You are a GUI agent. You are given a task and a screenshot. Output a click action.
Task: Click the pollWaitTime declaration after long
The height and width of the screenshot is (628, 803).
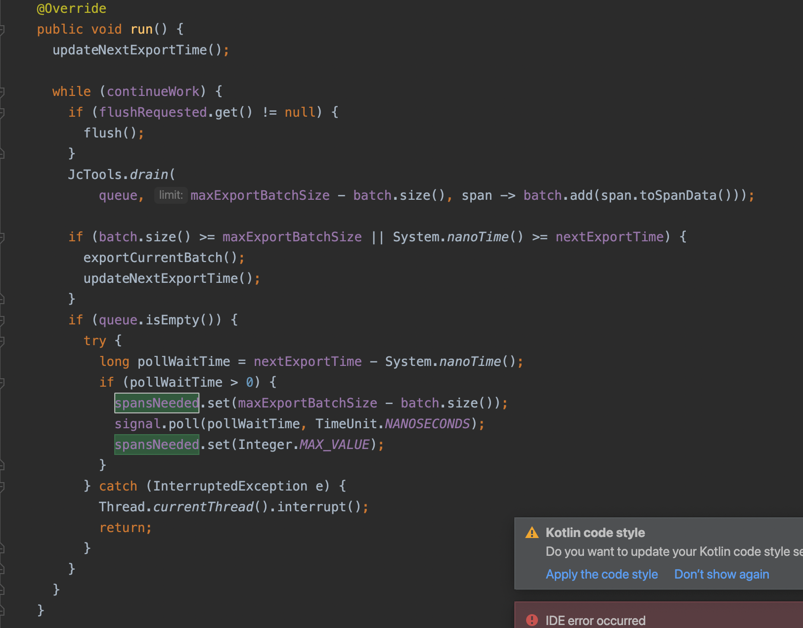(183, 361)
